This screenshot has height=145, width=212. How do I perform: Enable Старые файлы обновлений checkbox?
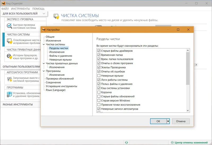99,96
